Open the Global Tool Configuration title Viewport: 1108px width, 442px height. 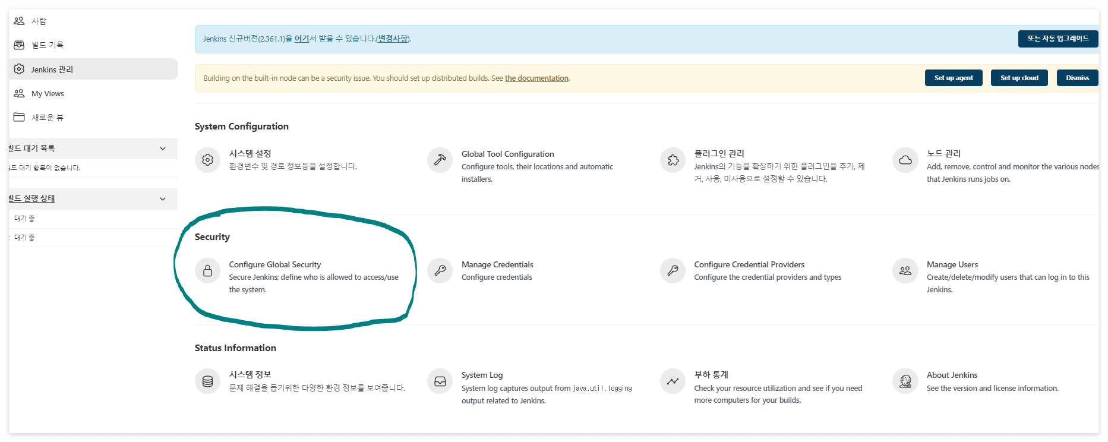coord(507,154)
